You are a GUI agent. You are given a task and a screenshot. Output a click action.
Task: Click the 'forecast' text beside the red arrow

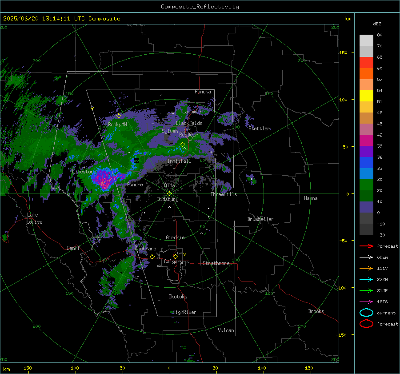point(388,246)
